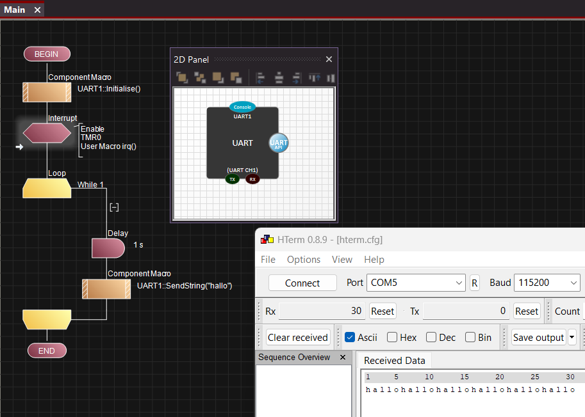This screenshot has height=417, width=585.
Task: Click the UART API round icon
Action: pyautogui.click(x=279, y=143)
